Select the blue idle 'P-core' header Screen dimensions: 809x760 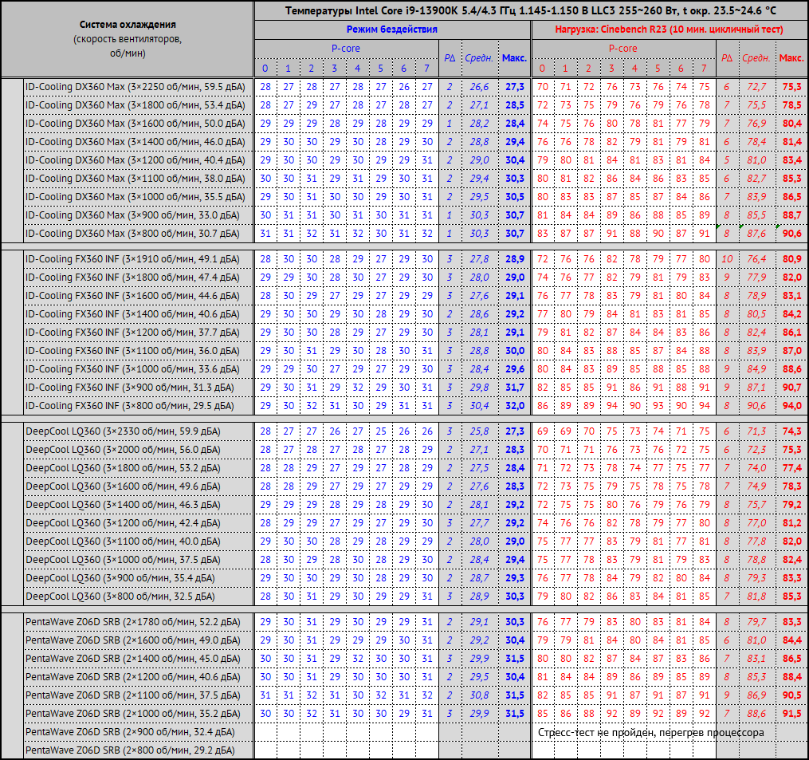click(346, 49)
